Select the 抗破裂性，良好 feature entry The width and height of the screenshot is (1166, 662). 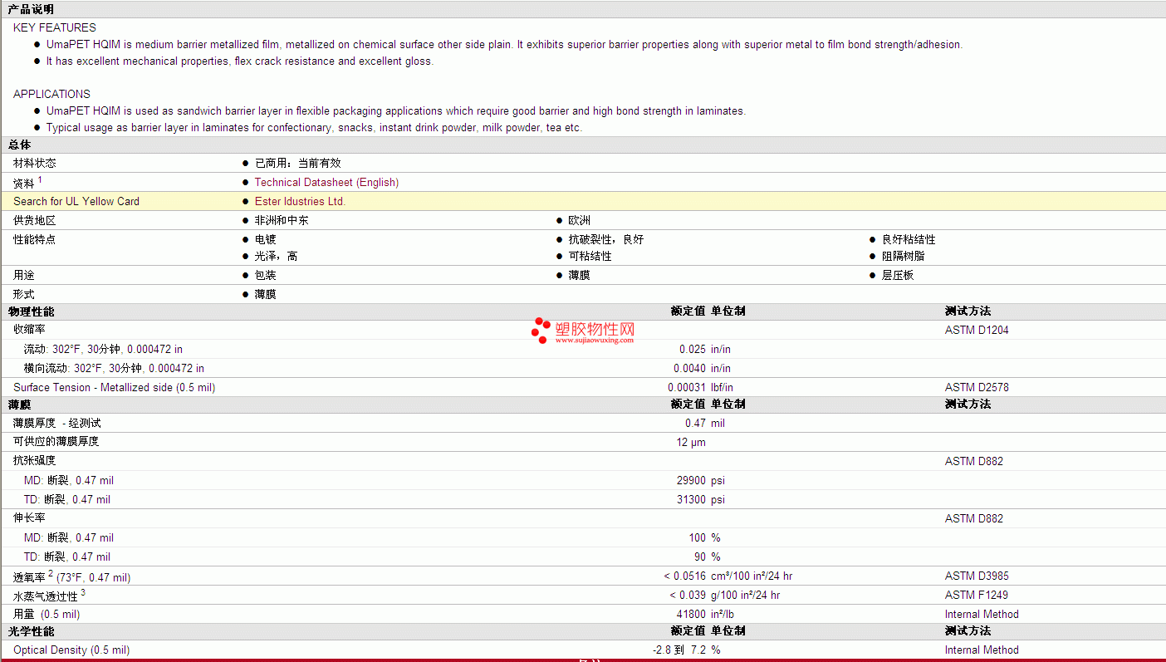(606, 240)
